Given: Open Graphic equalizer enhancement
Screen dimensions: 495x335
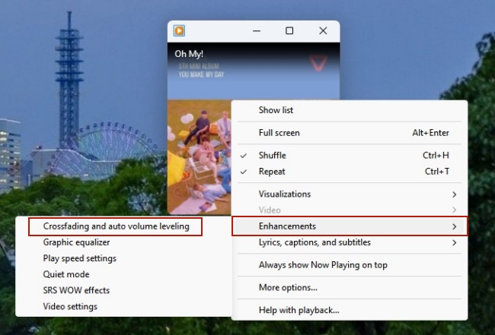Looking at the screenshot, I should pyautogui.click(x=123, y=242).
